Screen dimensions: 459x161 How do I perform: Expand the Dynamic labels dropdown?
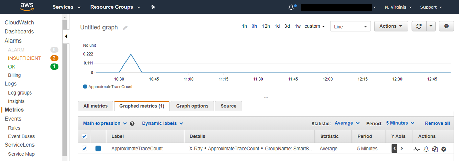(x=162, y=123)
